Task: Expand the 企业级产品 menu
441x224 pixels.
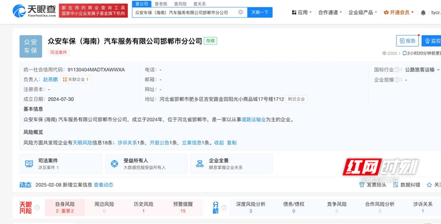Action: 363,12
